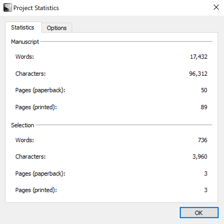Click manuscript word count 17,432

tap(199, 57)
